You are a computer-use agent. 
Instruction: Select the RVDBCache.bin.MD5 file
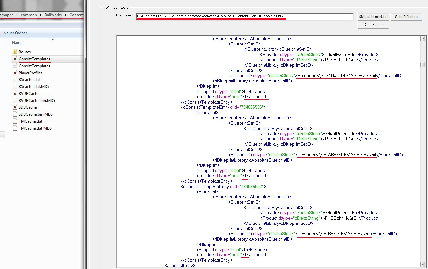coord(37,101)
